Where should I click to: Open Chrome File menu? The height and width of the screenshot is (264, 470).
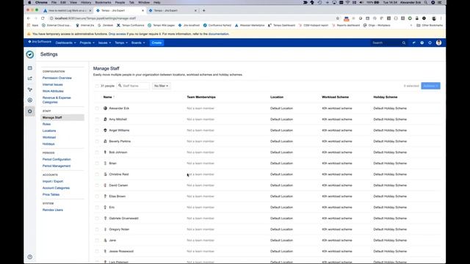[54, 2]
